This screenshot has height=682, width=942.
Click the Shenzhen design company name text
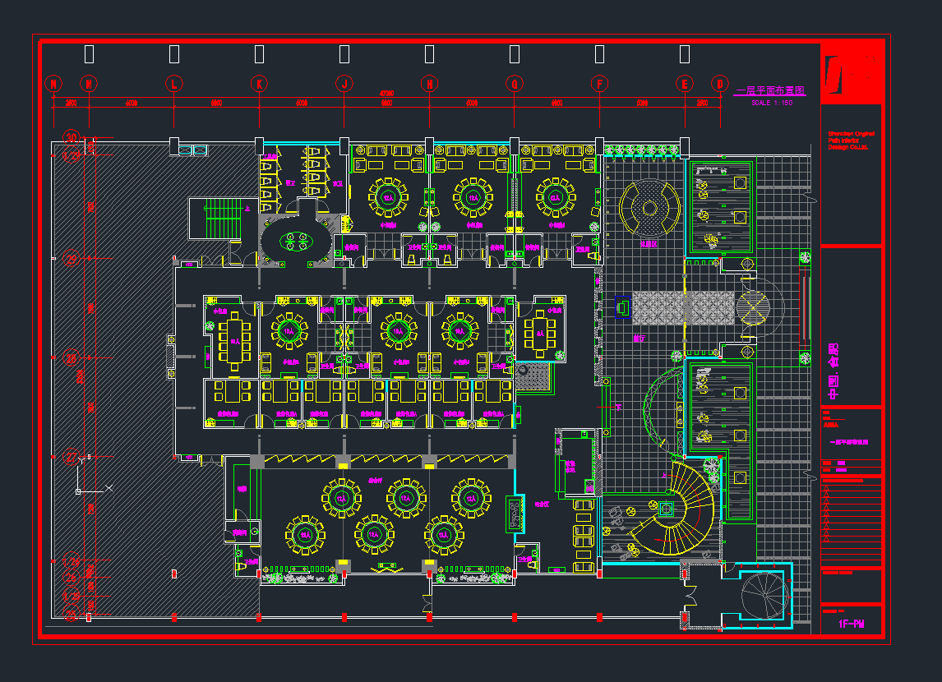[x=851, y=141]
